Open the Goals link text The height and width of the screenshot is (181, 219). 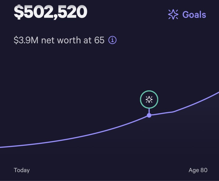coord(194,15)
